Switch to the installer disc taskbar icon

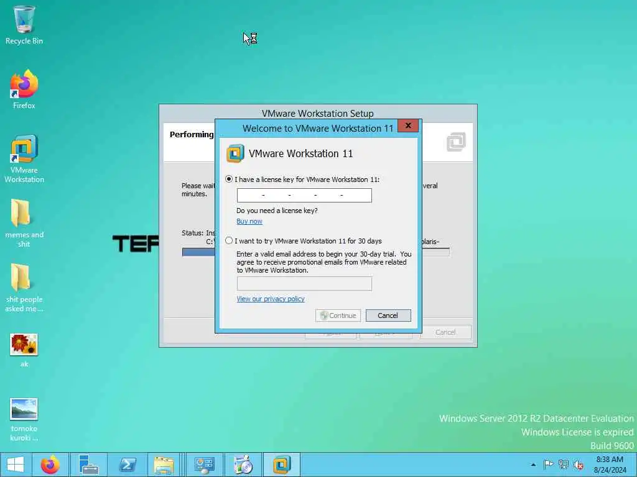pyautogui.click(x=243, y=465)
